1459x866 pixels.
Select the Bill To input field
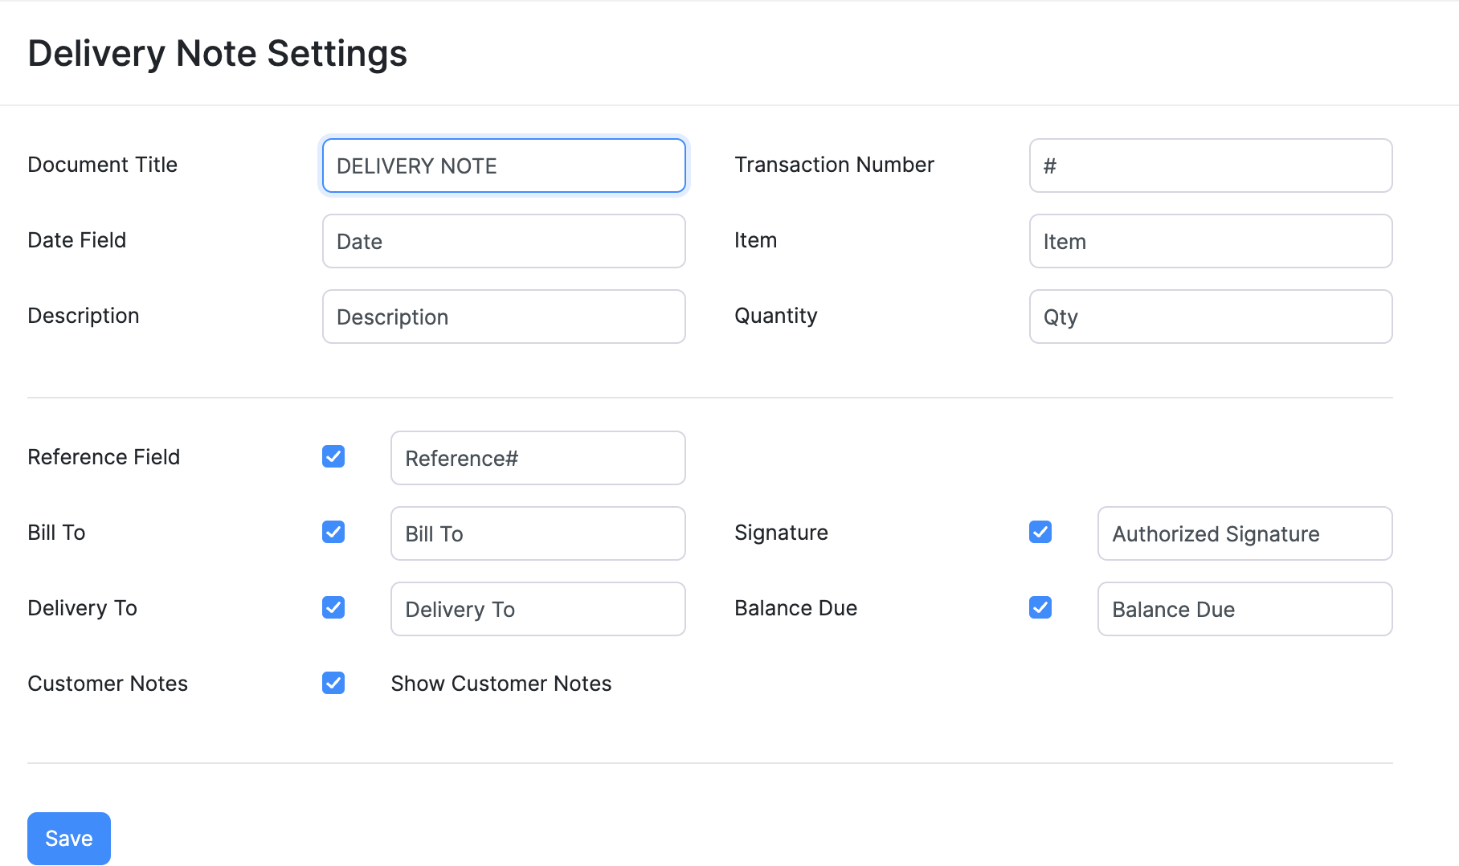coord(537,533)
